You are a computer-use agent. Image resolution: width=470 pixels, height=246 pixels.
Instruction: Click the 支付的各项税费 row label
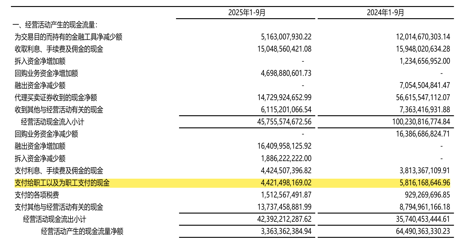tap(37, 195)
